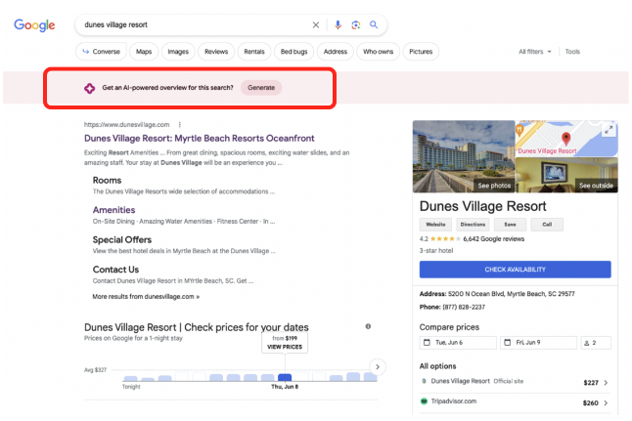
Task: Click the VIEW PRICES tooltip
Action: coord(285,343)
